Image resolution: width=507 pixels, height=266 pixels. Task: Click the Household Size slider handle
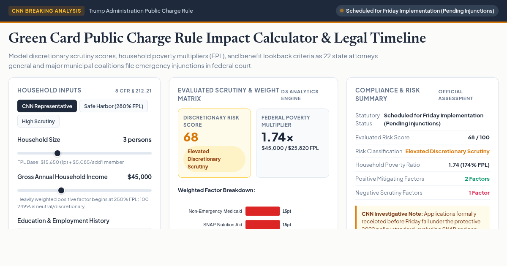57,153
